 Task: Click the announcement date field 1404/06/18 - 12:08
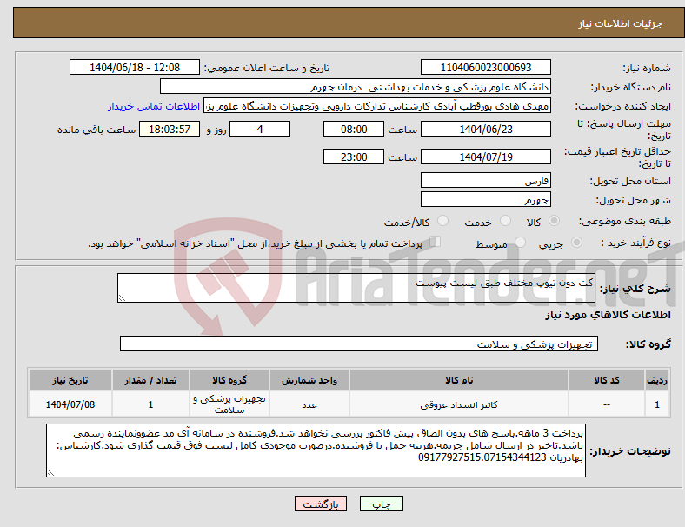coord(135,67)
